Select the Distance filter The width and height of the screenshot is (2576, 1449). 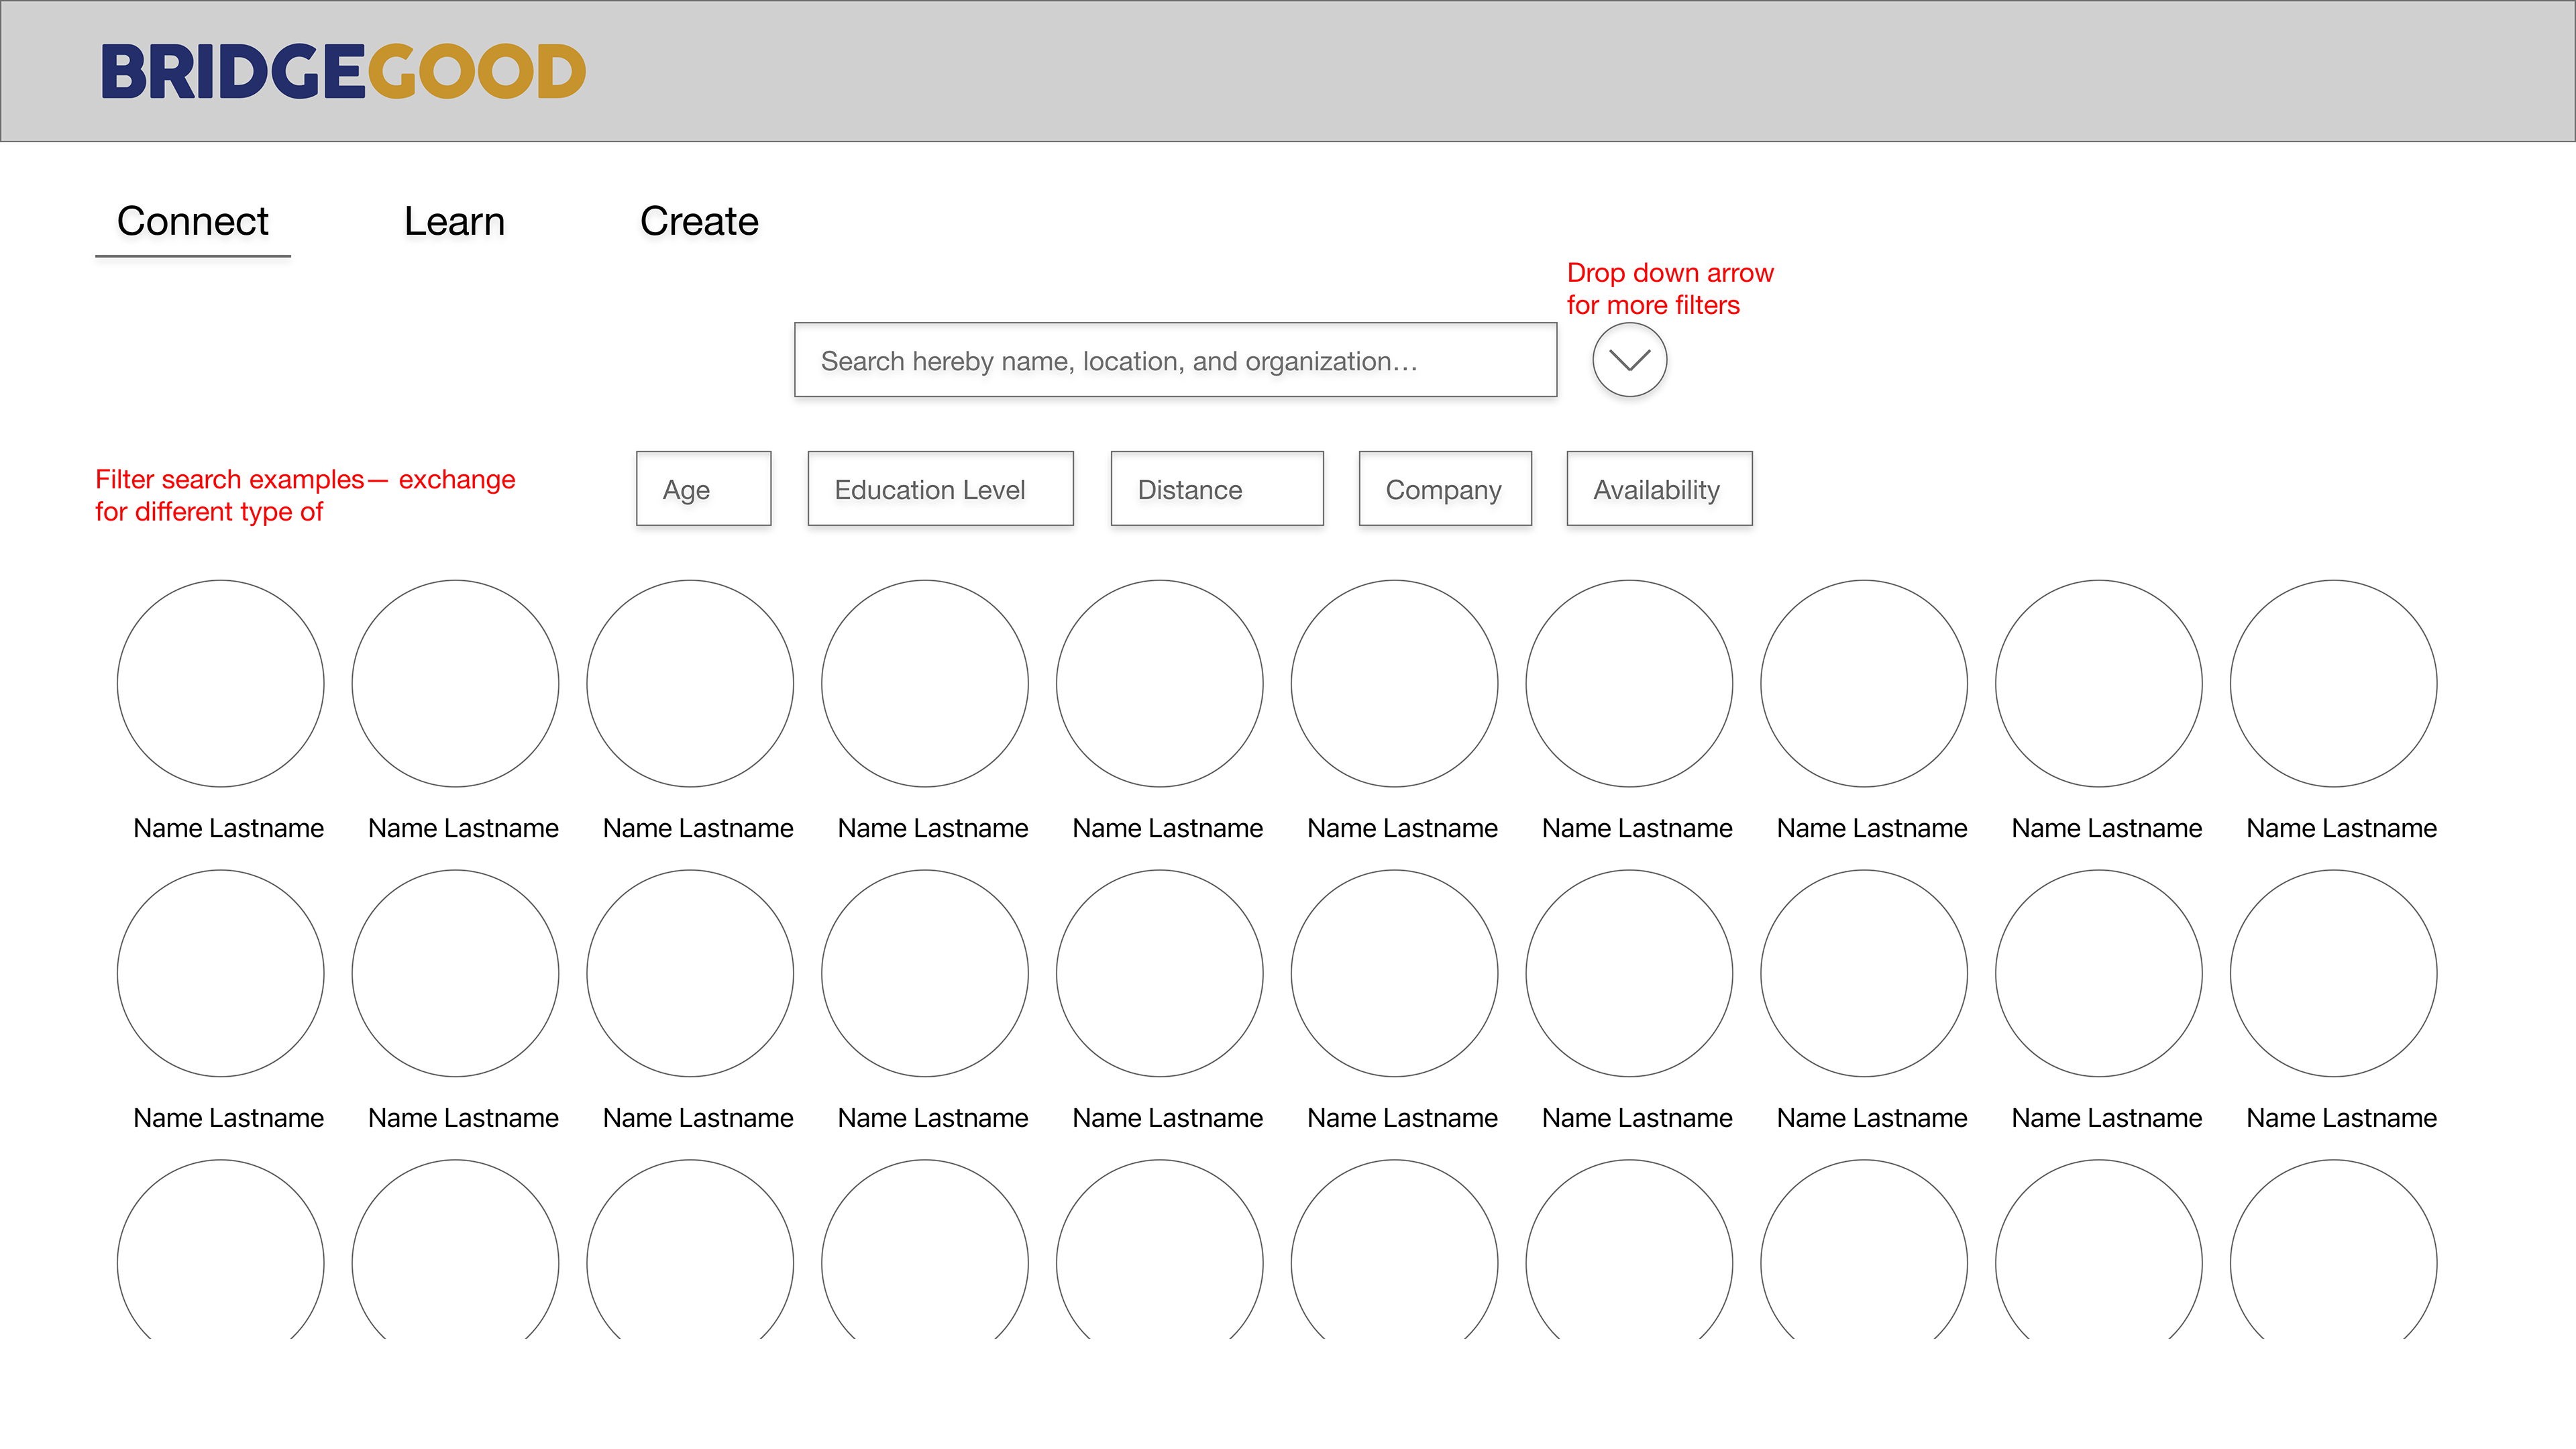coord(1216,489)
